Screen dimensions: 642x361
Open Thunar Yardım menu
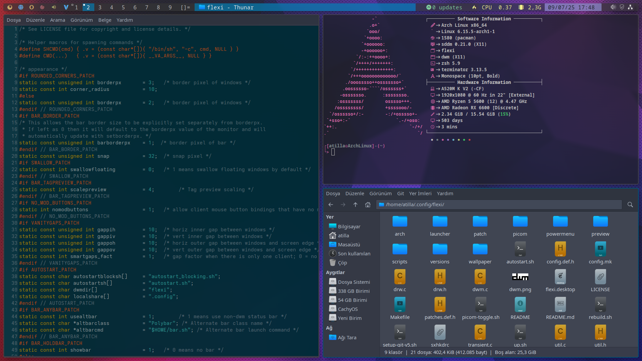[x=445, y=194]
